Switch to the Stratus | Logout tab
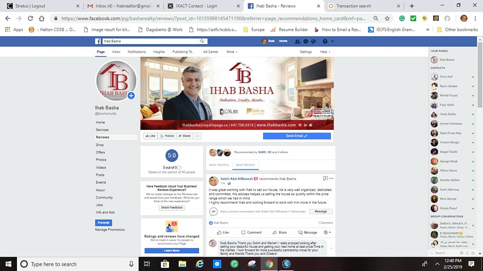483x271 pixels. pyautogui.click(x=42, y=6)
